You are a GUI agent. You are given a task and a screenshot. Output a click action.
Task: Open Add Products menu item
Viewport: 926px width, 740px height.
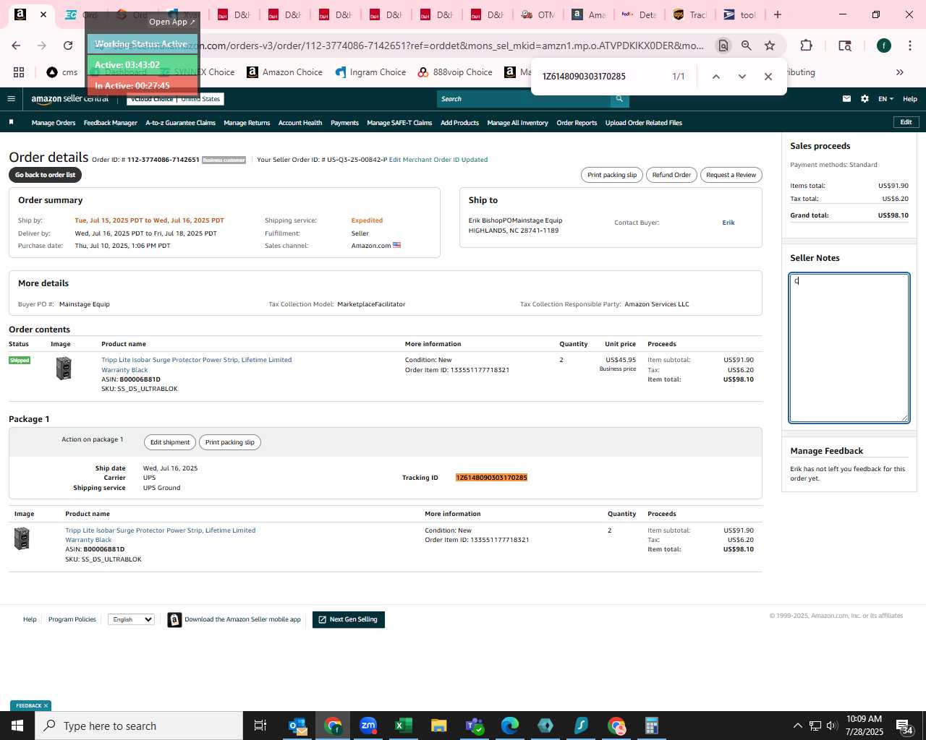[x=459, y=123]
